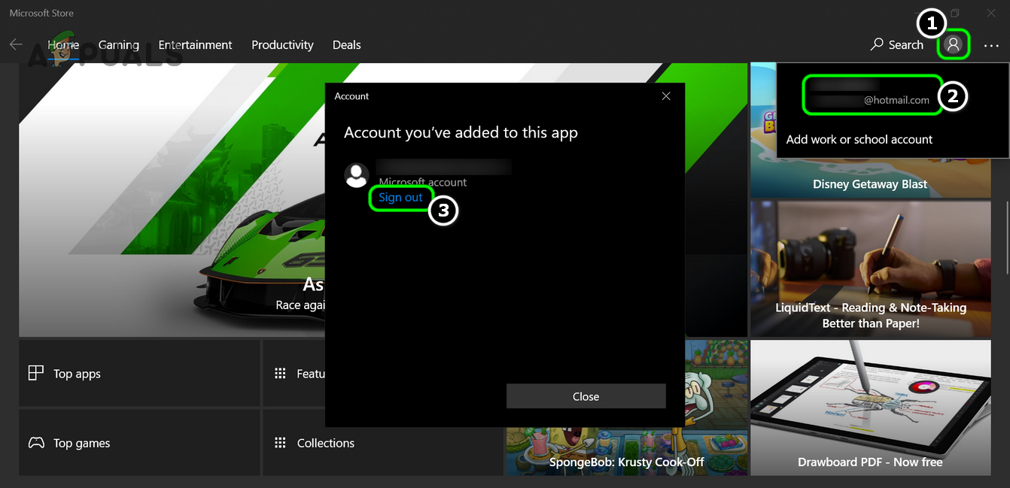The height and width of the screenshot is (488, 1010).
Task: Click the Sign out link
Action: 400,198
